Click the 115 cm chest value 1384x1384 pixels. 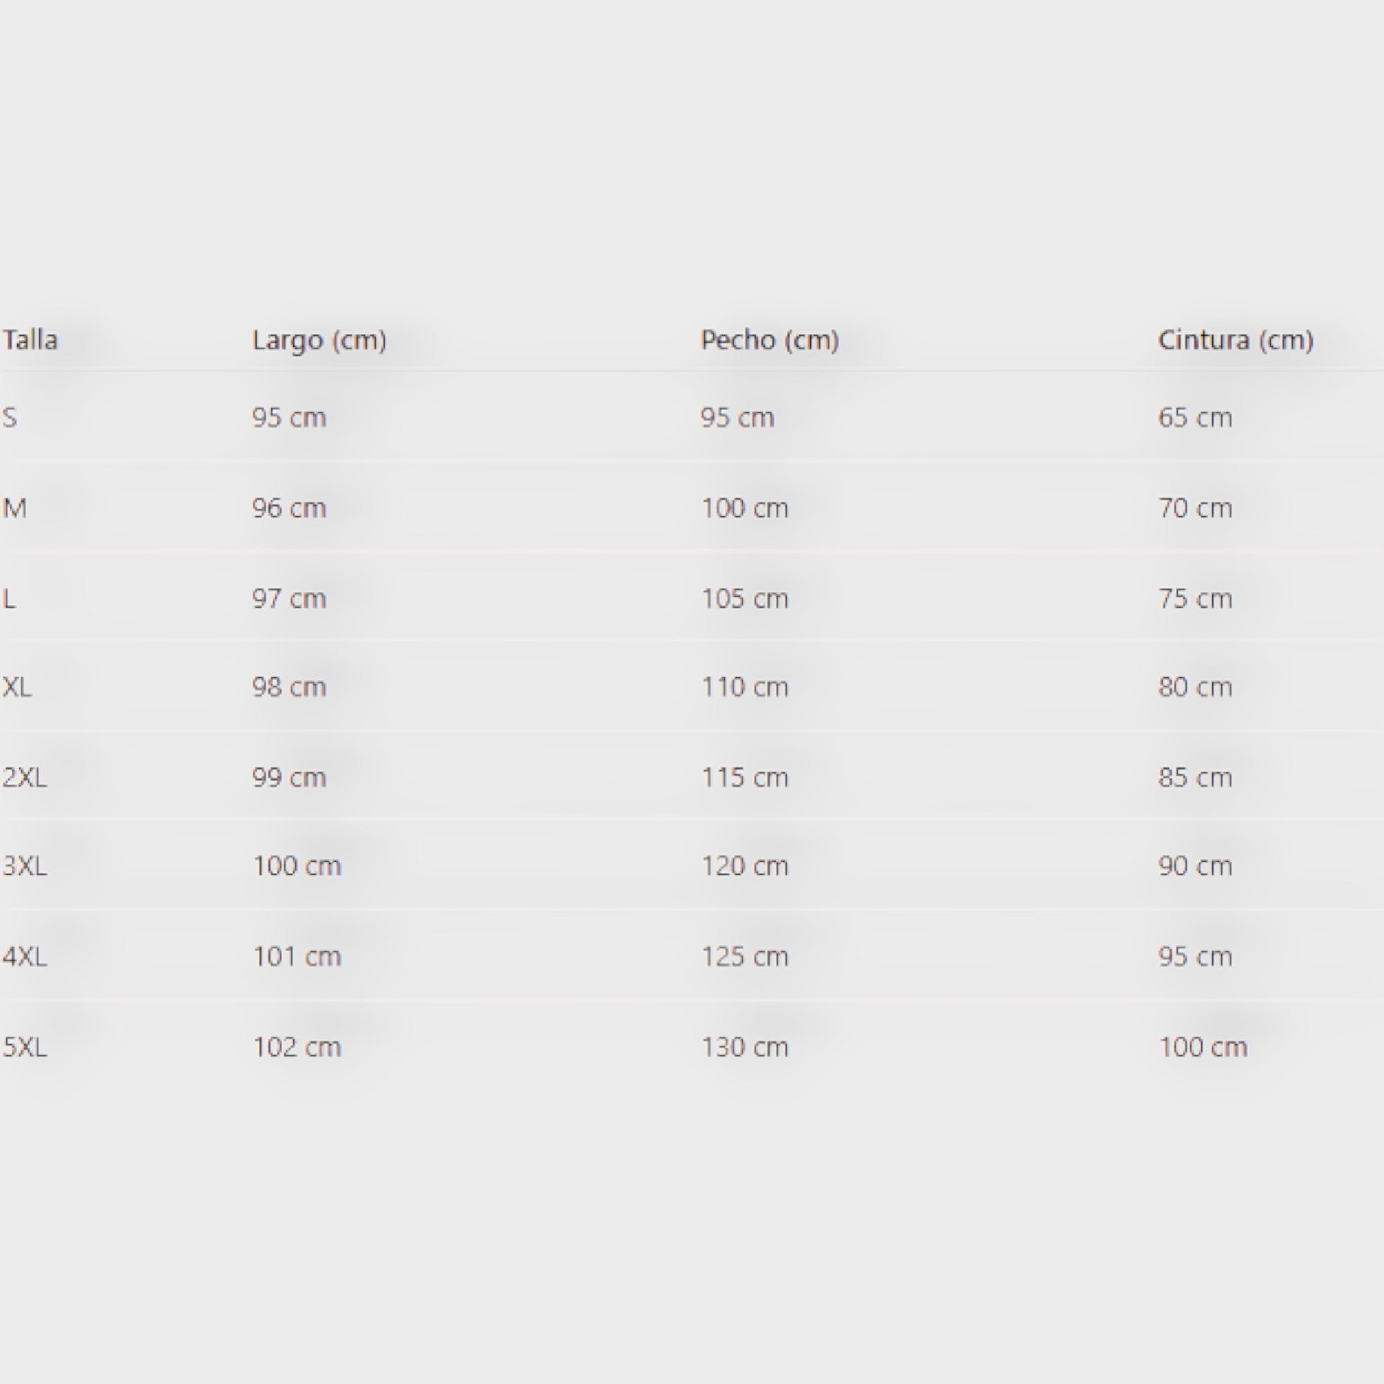pos(745,777)
